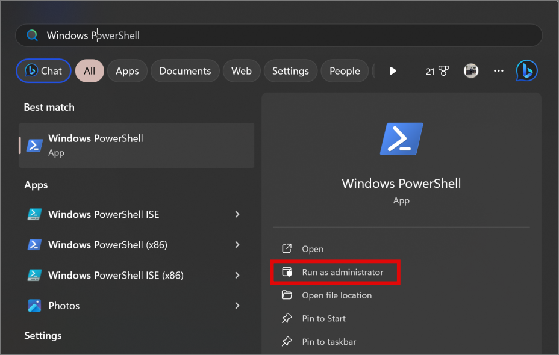Screen dimensions: 559x355
Task: Click inside the Windows PowerShell search field
Action: click(277, 35)
